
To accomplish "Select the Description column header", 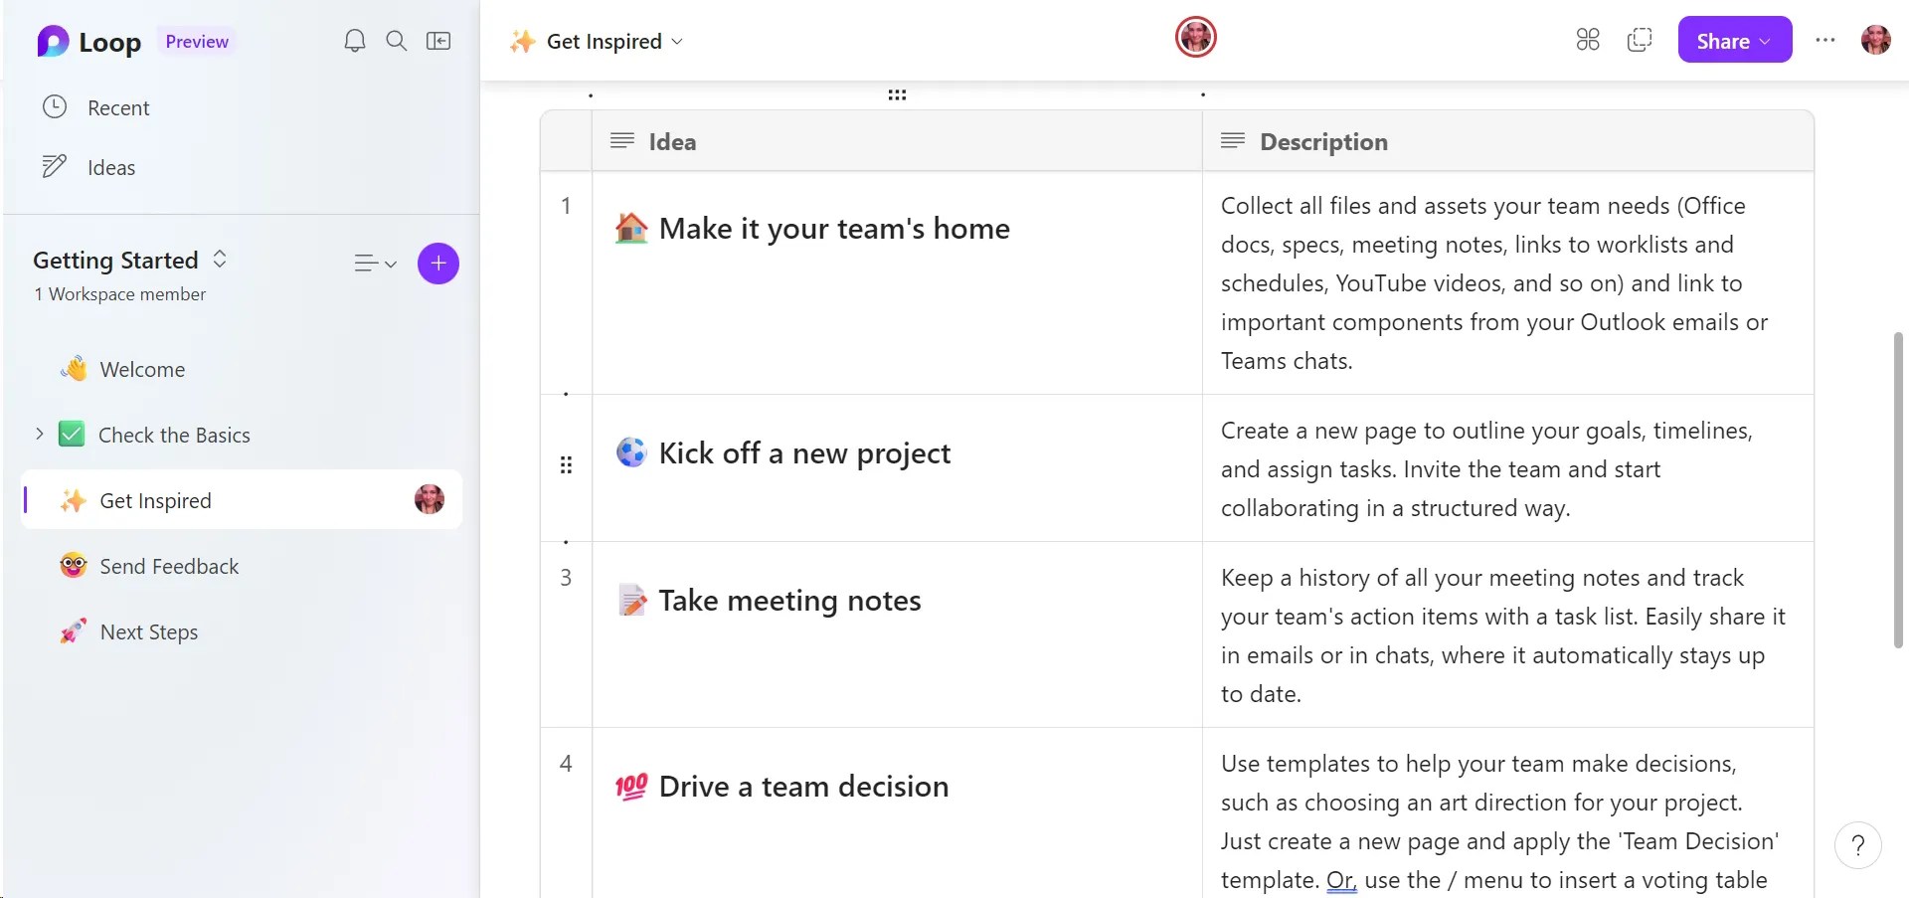I will 1323,141.
